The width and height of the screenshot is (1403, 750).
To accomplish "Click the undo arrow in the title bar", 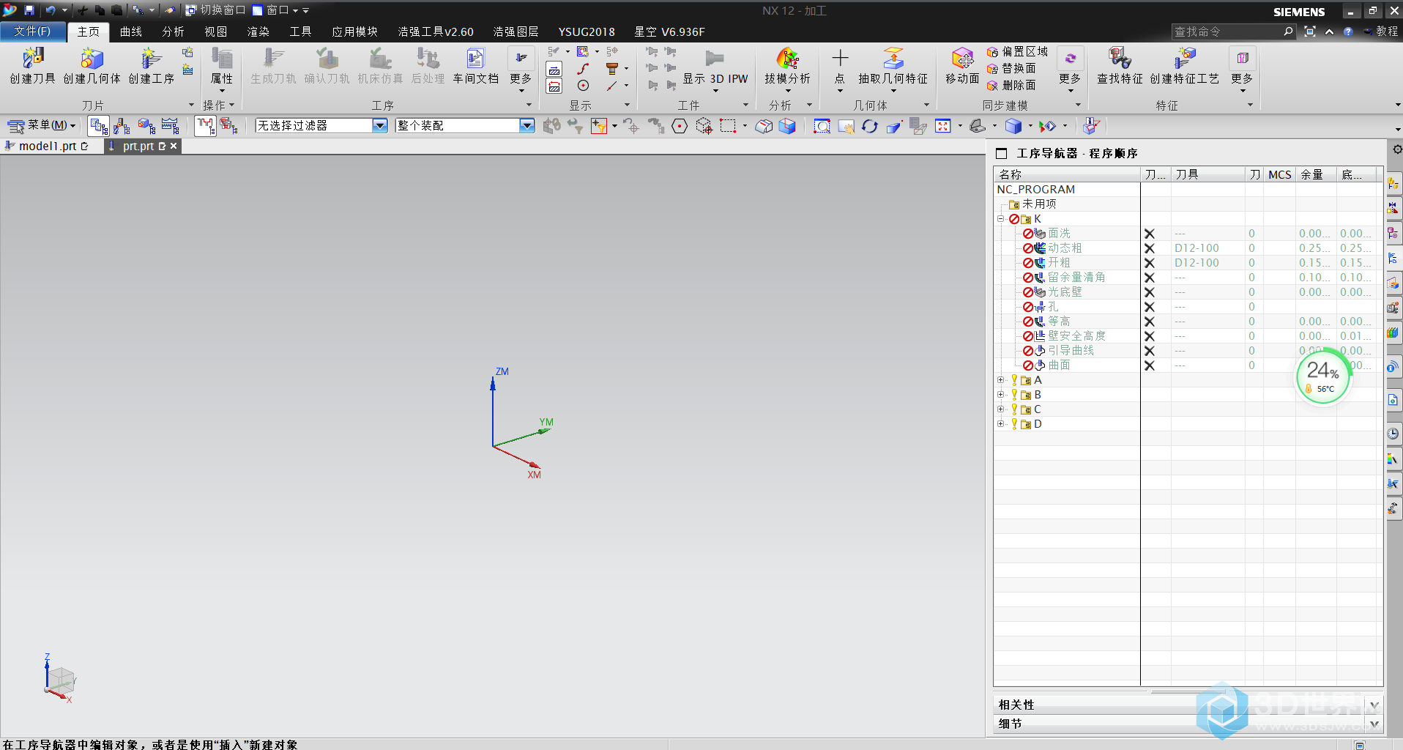I will tap(50, 10).
